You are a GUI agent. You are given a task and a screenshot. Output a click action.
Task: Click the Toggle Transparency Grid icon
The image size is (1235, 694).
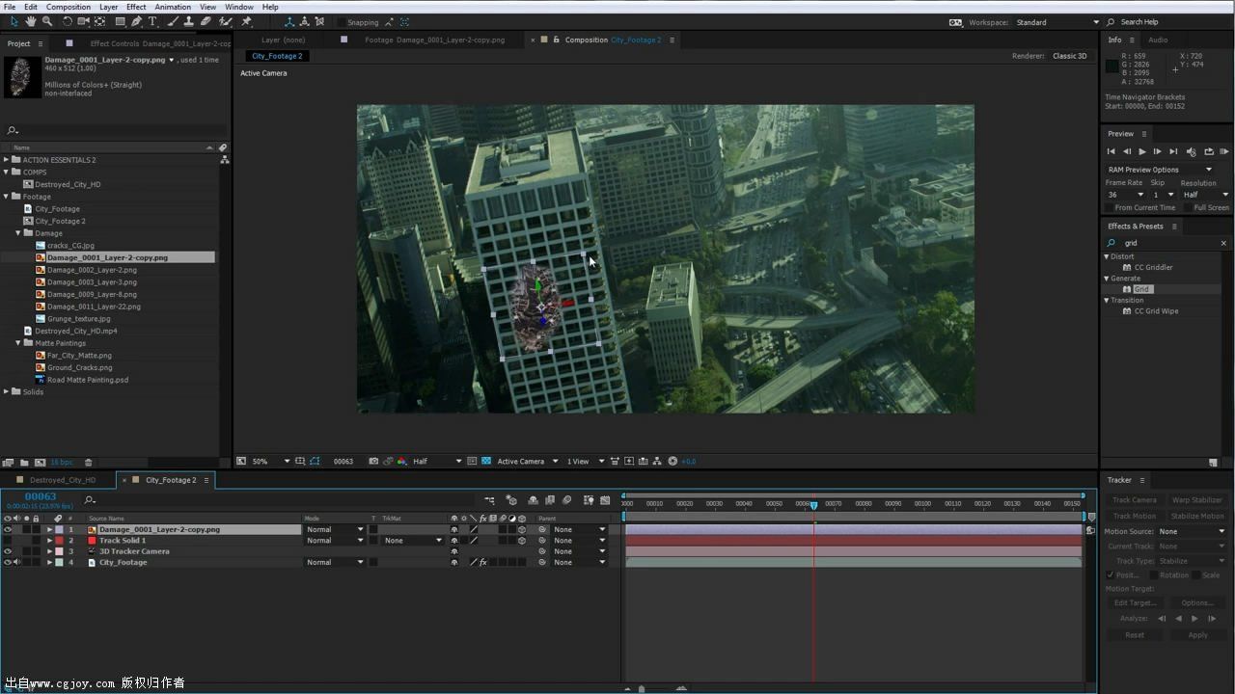click(486, 462)
